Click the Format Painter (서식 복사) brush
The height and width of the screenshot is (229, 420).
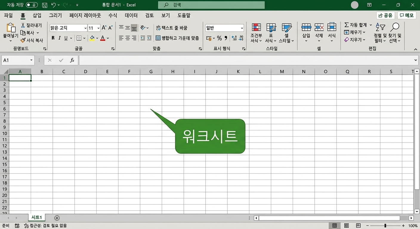[23, 40]
